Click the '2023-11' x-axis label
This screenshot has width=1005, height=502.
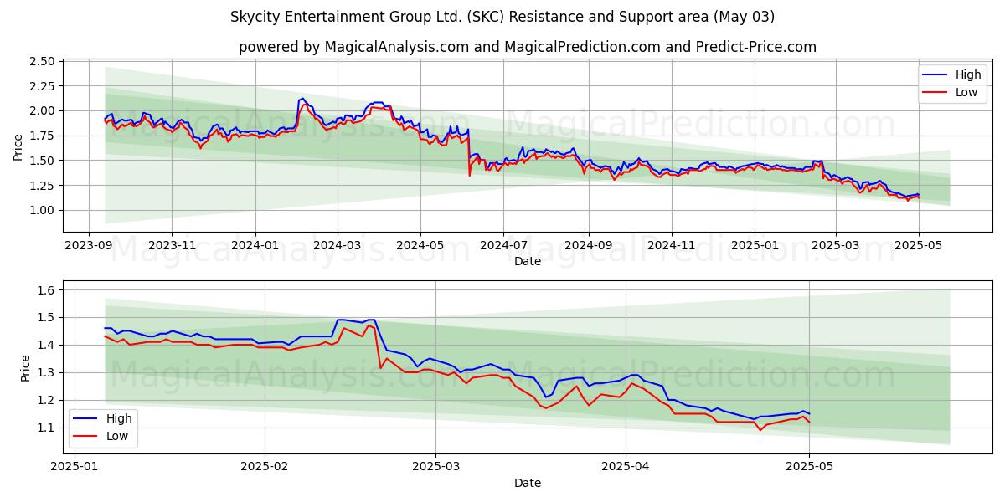point(172,246)
